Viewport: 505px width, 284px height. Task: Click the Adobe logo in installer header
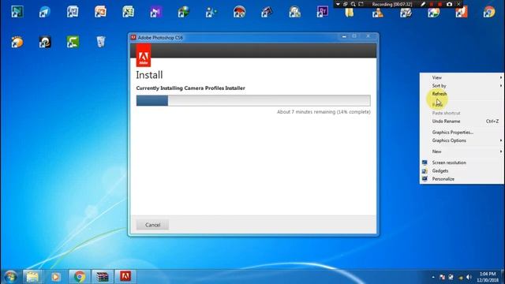click(144, 55)
